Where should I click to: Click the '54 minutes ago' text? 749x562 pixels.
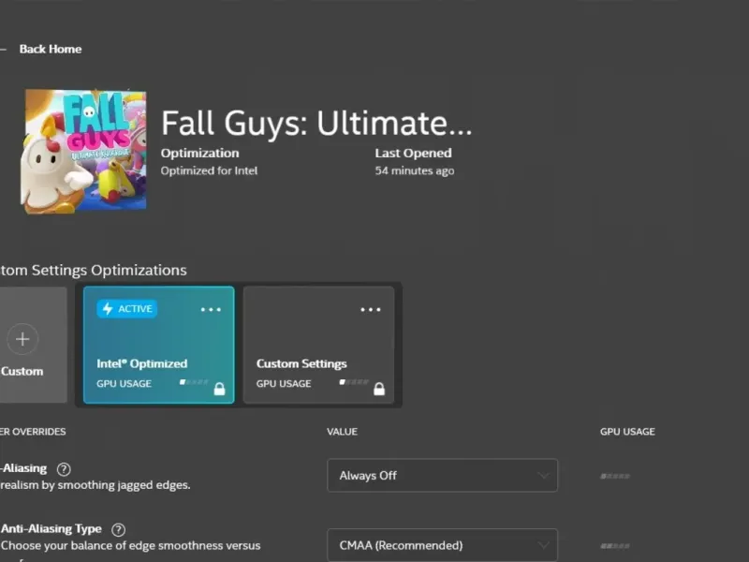(x=414, y=170)
